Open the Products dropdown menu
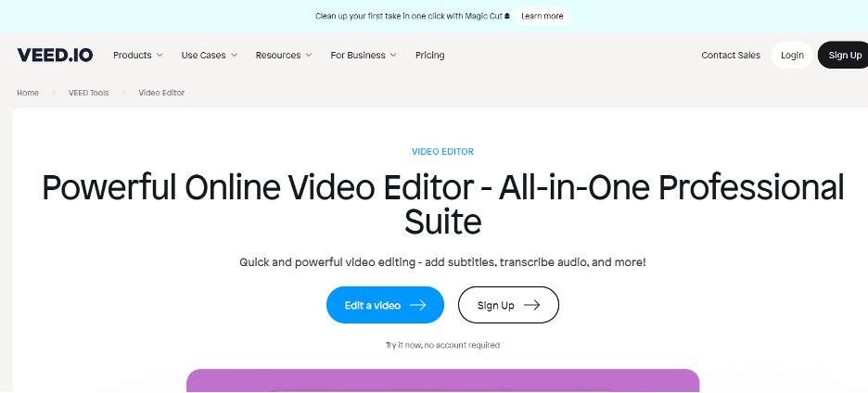This screenshot has width=868, height=393. [x=138, y=56]
